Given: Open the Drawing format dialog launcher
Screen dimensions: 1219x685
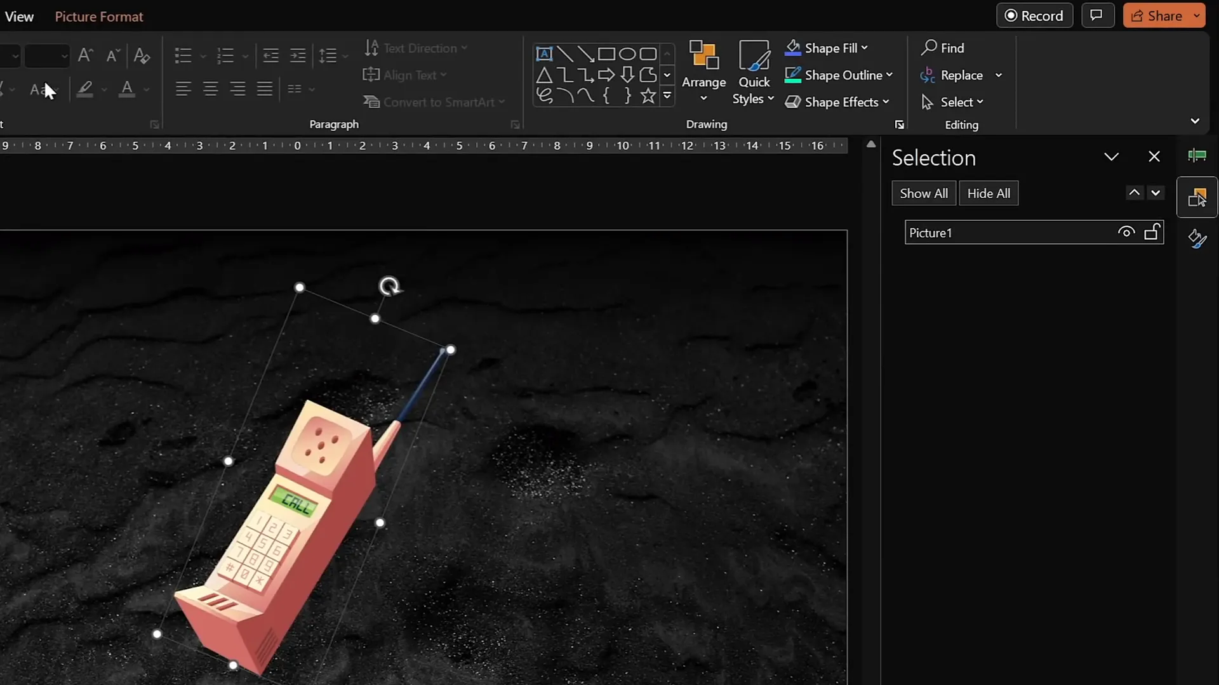Looking at the screenshot, I should click(x=899, y=124).
